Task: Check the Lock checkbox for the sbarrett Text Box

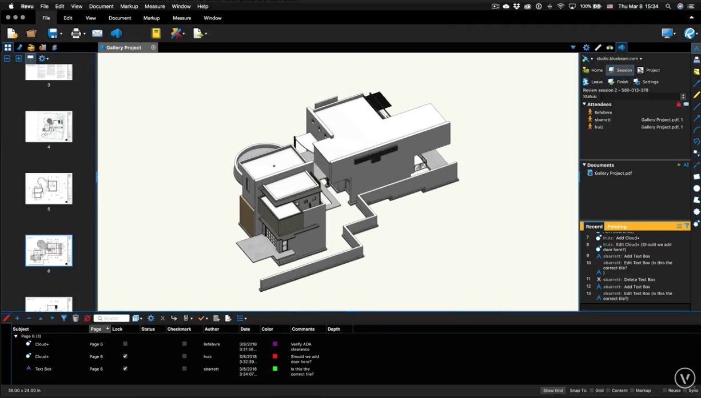Action: click(125, 368)
